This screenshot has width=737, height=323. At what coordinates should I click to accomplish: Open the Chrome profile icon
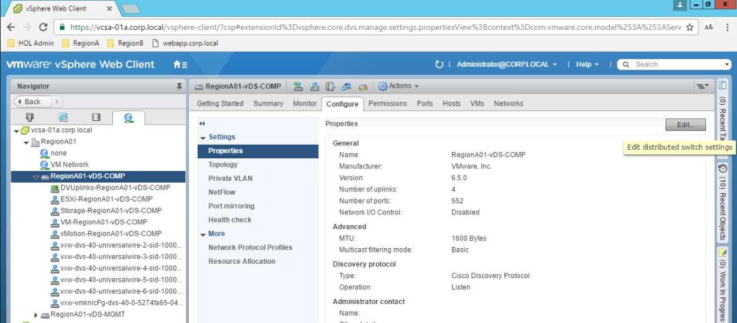[680, 4]
